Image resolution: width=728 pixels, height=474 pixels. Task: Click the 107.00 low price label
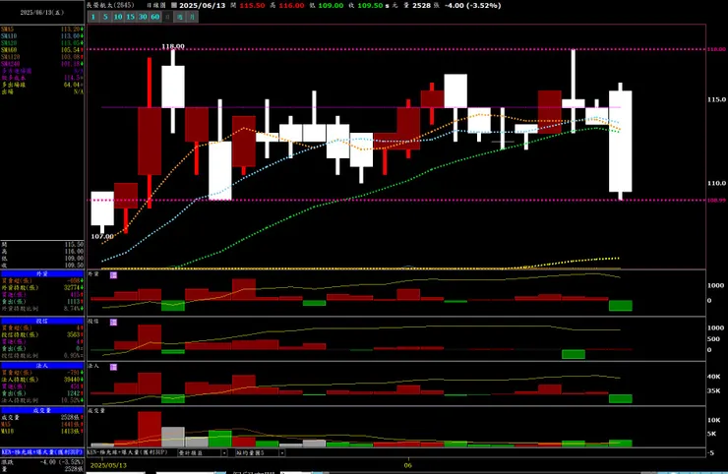102,236
